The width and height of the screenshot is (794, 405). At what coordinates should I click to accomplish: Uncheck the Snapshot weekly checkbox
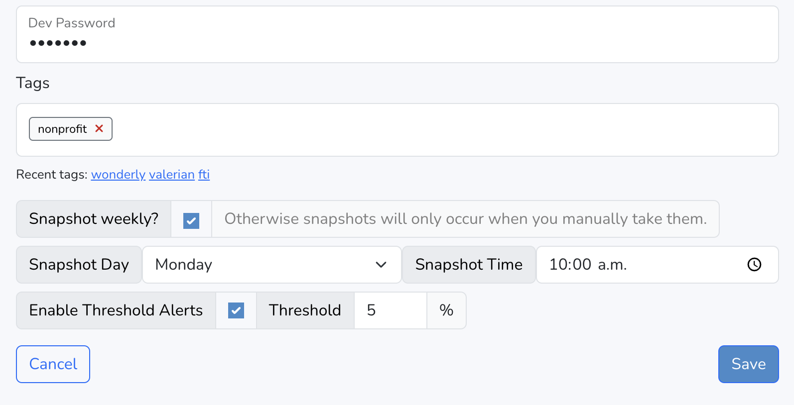tap(191, 220)
